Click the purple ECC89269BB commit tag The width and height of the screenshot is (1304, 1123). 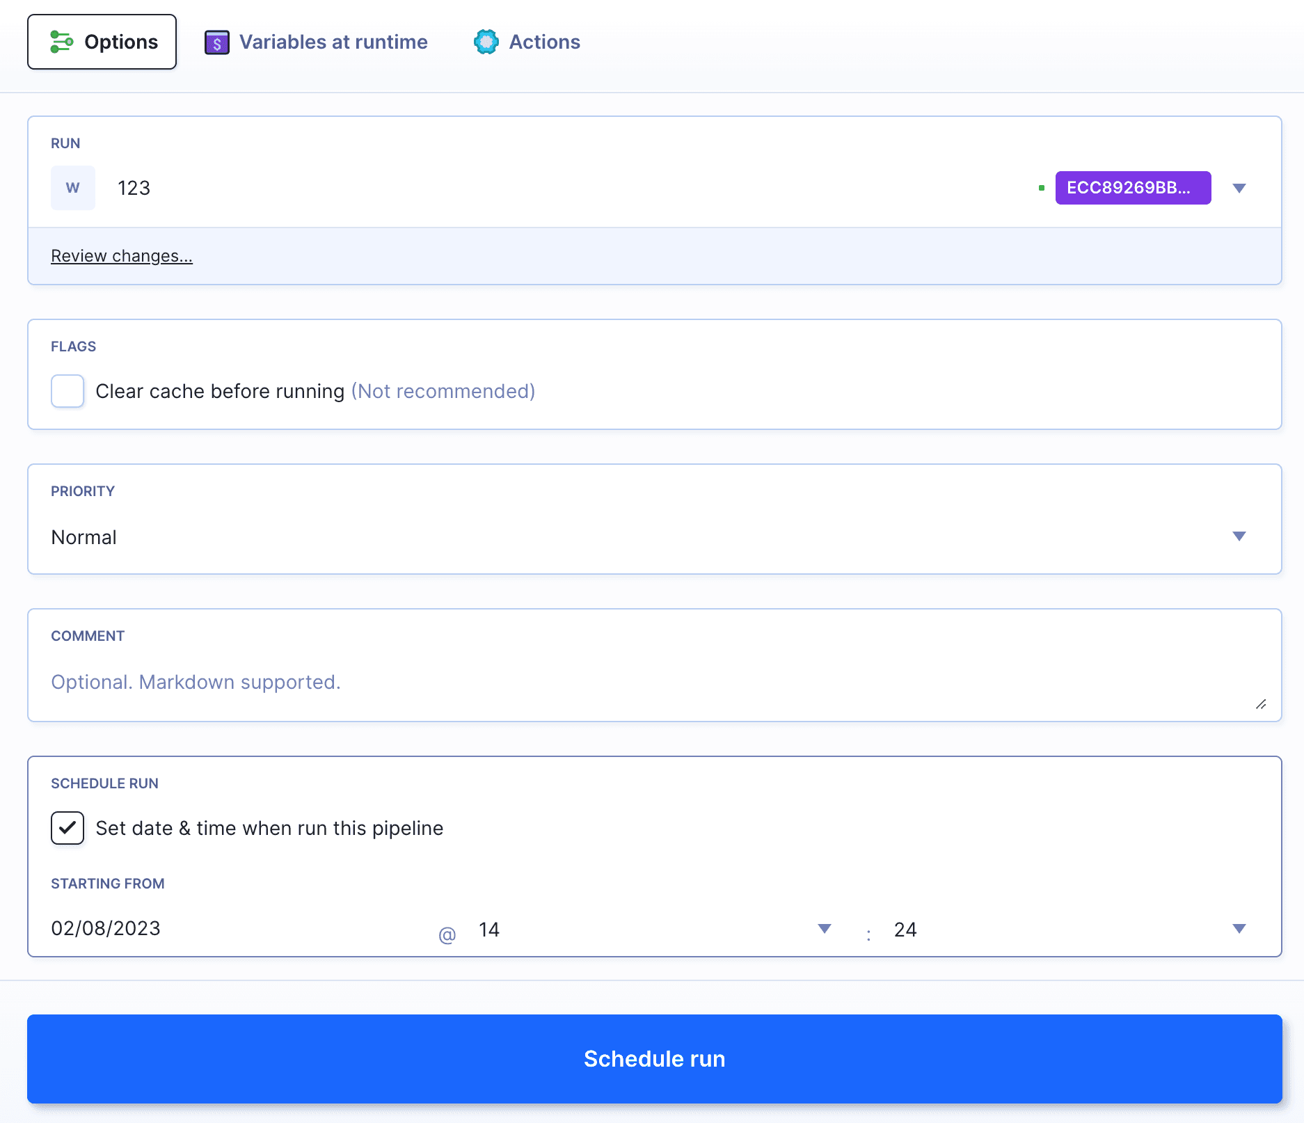1132,188
